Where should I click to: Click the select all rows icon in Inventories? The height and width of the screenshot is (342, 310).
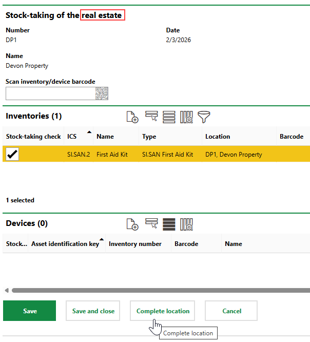pos(169,117)
